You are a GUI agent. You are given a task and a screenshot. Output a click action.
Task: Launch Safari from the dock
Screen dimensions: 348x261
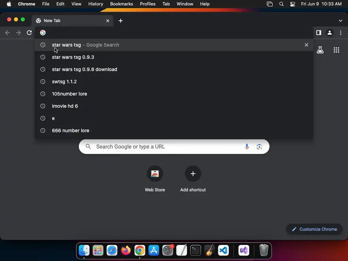coord(112,250)
